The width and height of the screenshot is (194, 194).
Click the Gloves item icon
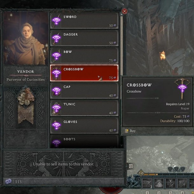56,125
